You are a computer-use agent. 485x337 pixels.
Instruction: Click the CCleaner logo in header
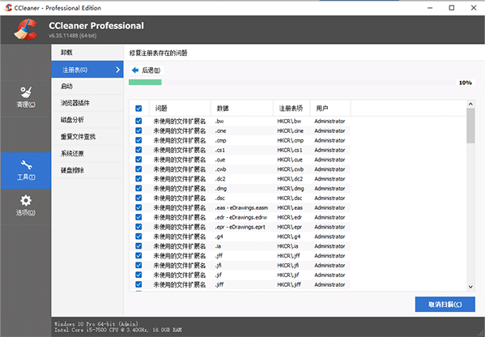click(x=25, y=29)
